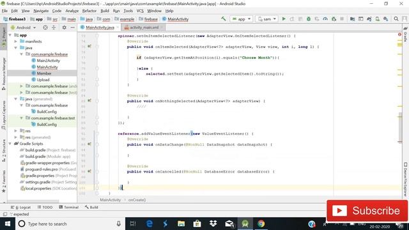
Task: Expand com.example.firebase (androidTest) package
Action: pos(21,86)
